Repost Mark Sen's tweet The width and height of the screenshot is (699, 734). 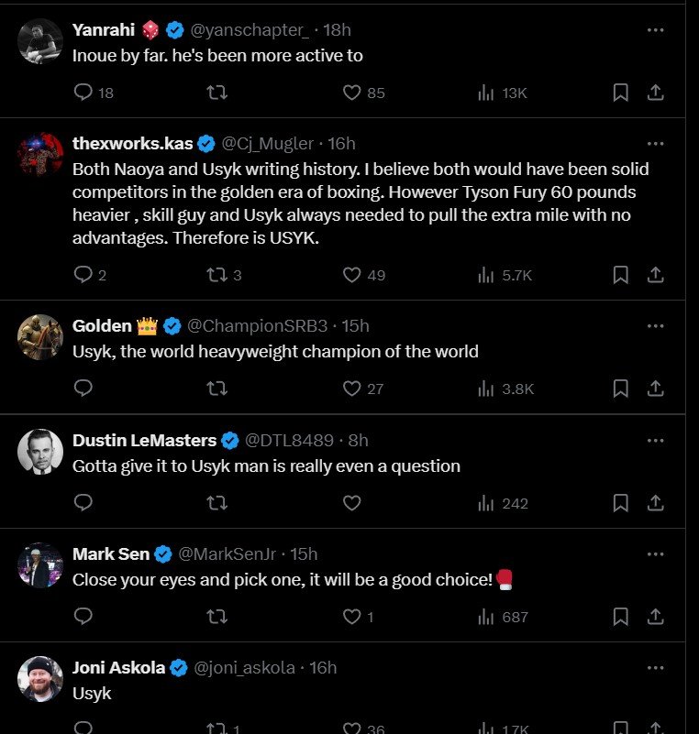tap(217, 617)
